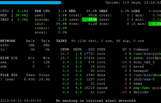
Task: Click the kswapd0 process name
Action: tap(141, 71)
